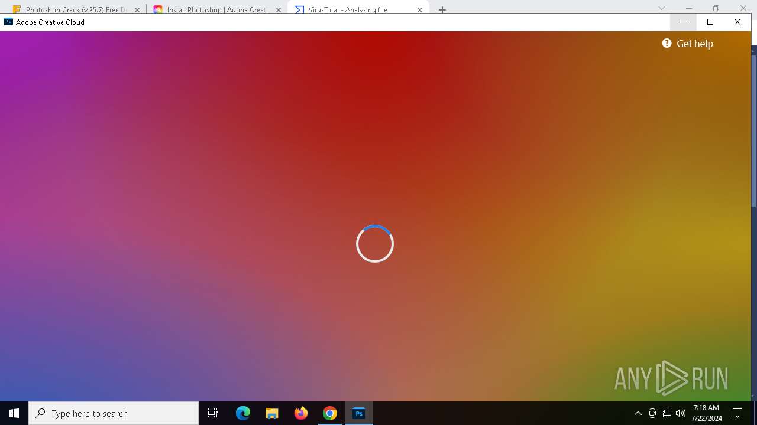This screenshot has height=425, width=757.
Task: Open the Windows Start menu
Action: 14,413
